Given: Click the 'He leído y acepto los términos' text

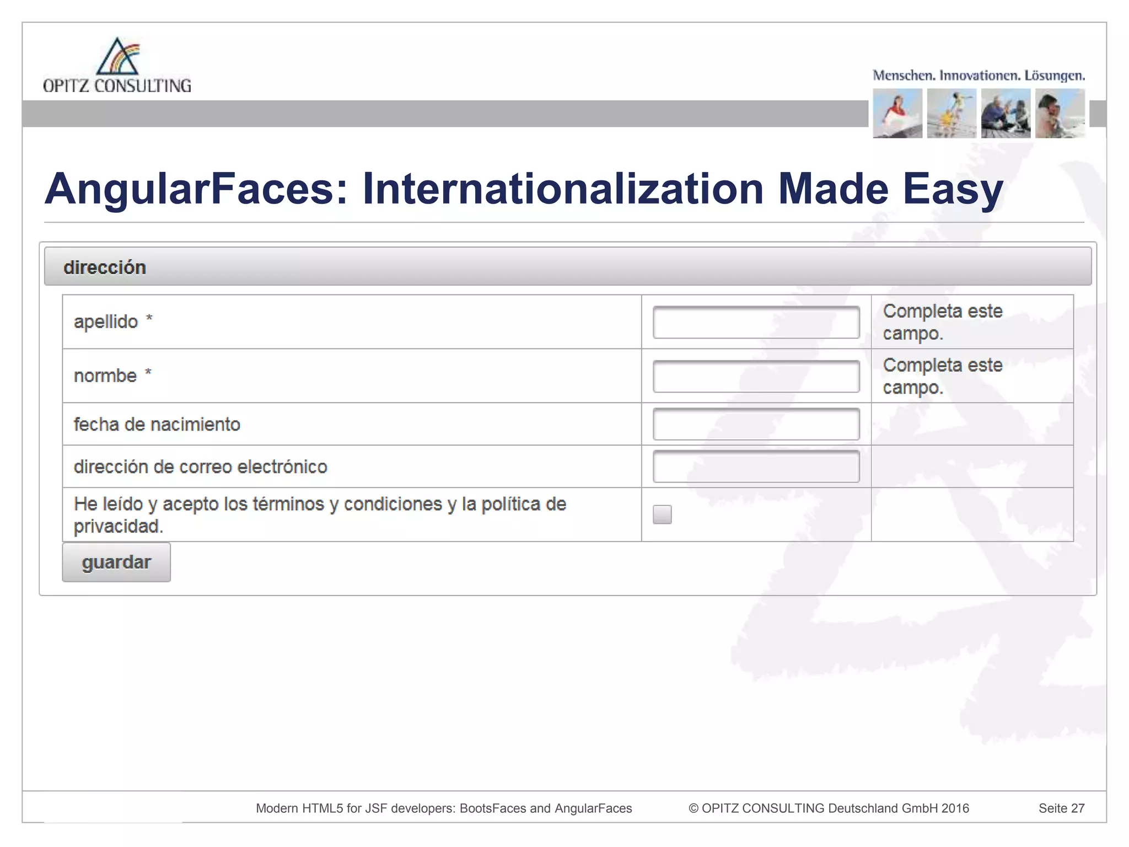Looking at the screenshot, I should pyautogui.click(x=320, y=514).
